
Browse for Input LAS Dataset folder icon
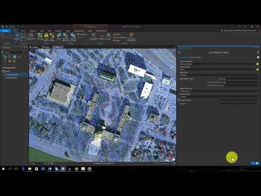pos(258,64)
